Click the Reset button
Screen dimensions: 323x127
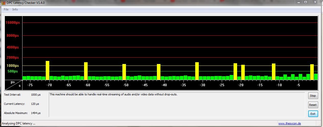(313, 105)
